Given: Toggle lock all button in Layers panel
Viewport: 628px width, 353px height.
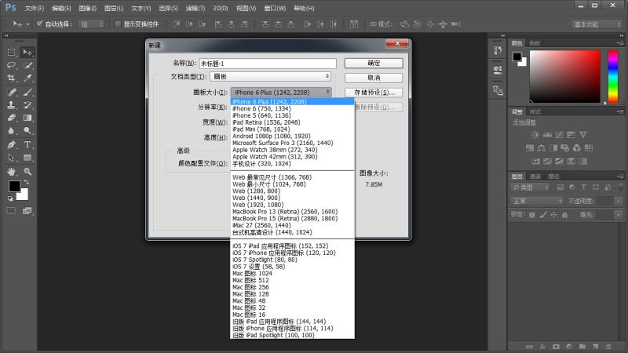Looking at the screenshot, I should point(564,215).
